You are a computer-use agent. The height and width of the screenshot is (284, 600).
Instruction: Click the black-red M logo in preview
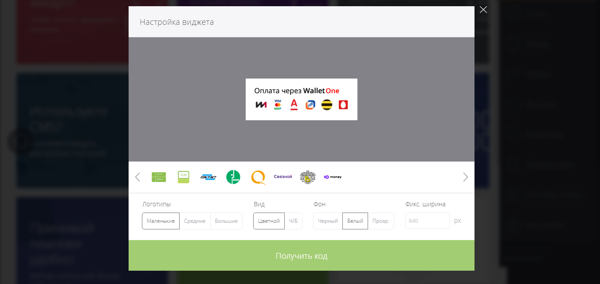[x=261, y=105]
